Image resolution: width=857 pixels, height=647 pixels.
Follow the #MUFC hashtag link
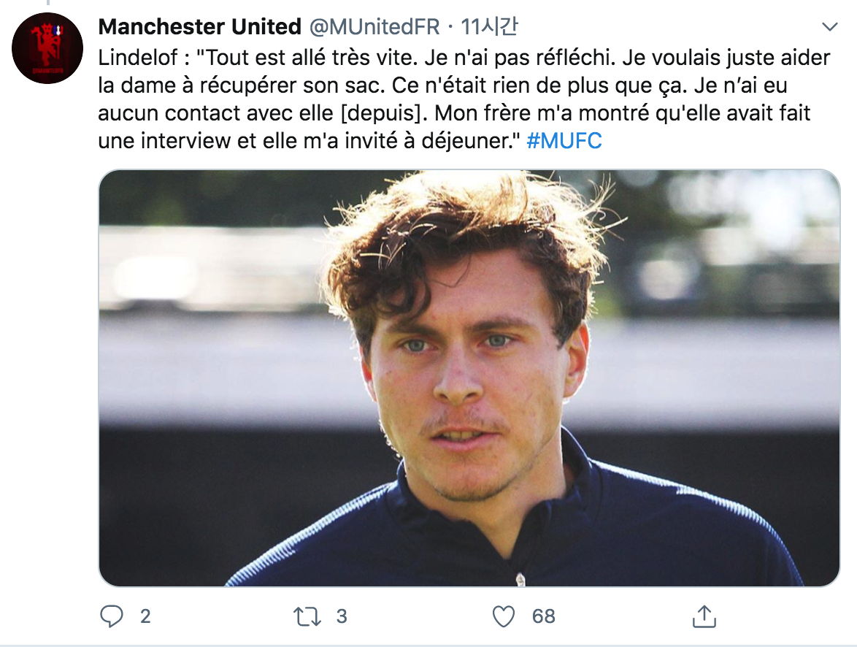[x=564, y=141]
